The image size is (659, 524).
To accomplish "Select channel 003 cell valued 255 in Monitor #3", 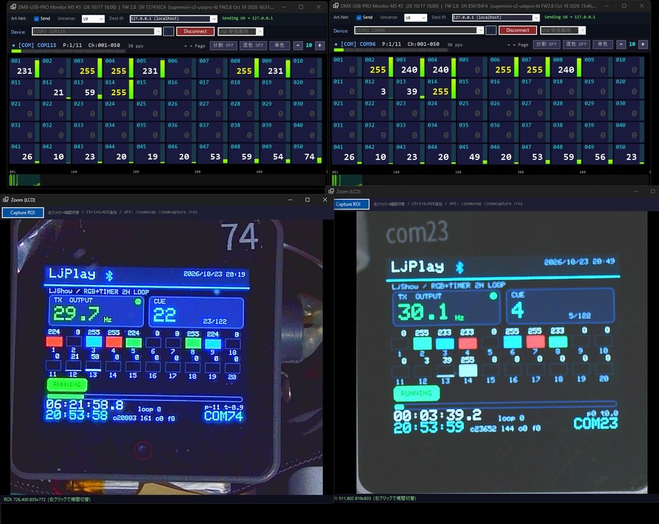I will pos(87,67).
